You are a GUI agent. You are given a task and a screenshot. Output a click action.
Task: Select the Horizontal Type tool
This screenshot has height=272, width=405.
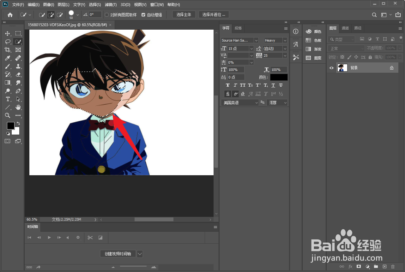tap(8, 99)
